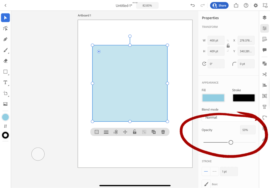Open app Settings gear
The height and width of the screenshot is (188, 270).
coord(256,6)
